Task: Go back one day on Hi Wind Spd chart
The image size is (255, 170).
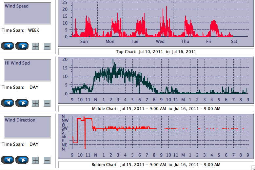Action: (x=8, y=103)
